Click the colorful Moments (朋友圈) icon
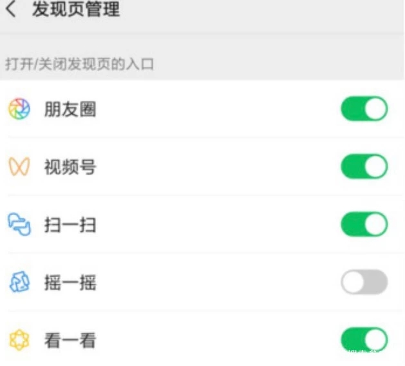The width and height of the screenshot is (405, 366). point(19,109)
